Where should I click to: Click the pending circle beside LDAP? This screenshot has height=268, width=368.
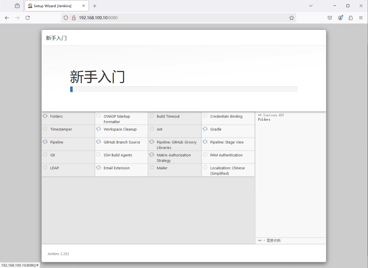tap(45, 167)
